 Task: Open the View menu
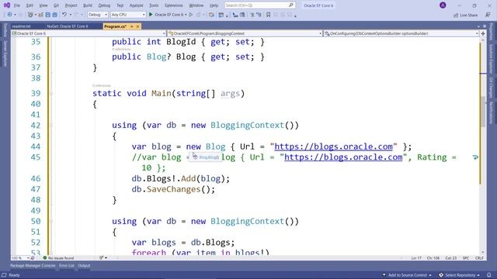43,5
